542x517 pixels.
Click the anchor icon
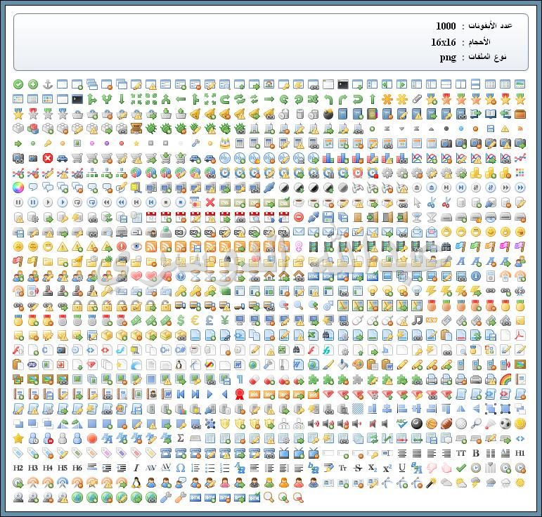click(x=49, y=84)
